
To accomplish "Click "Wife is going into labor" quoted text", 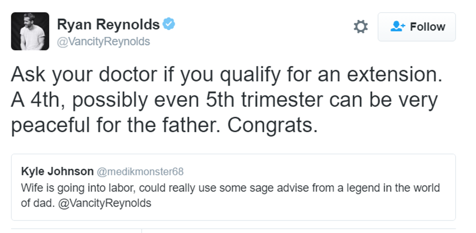I will (x=73, y=187).
